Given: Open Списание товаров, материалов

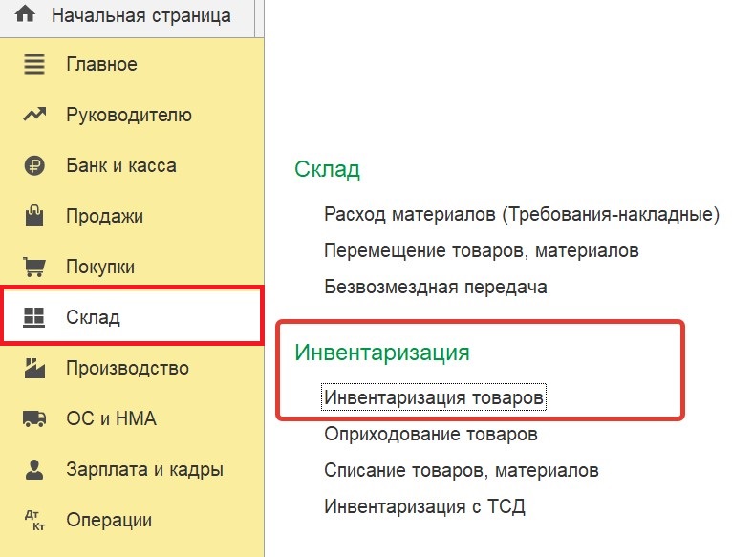Looking at the screenshot, I should tap(462, 470).
